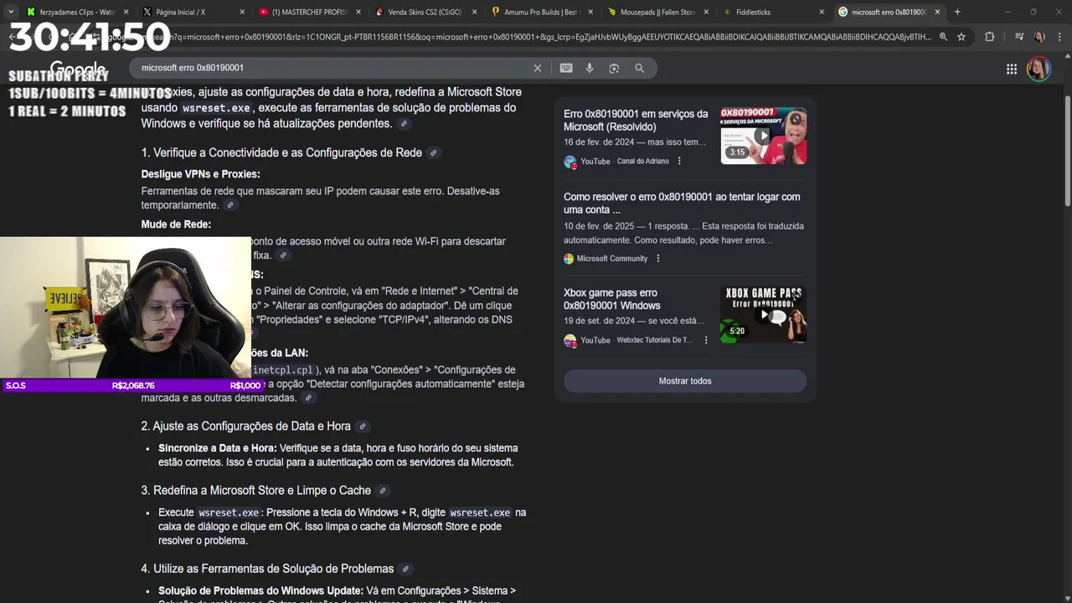1072x603 pixels.
Task: Open the on-screen keyboard input tool
Action: [x=566, y=68]
